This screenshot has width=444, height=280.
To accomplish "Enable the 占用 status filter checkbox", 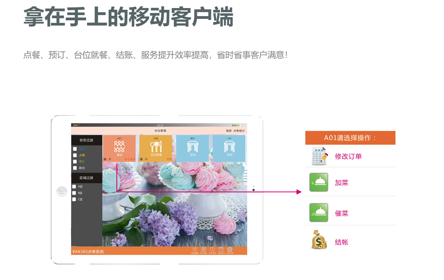I will pyautogui.click(x=74, y=155).
